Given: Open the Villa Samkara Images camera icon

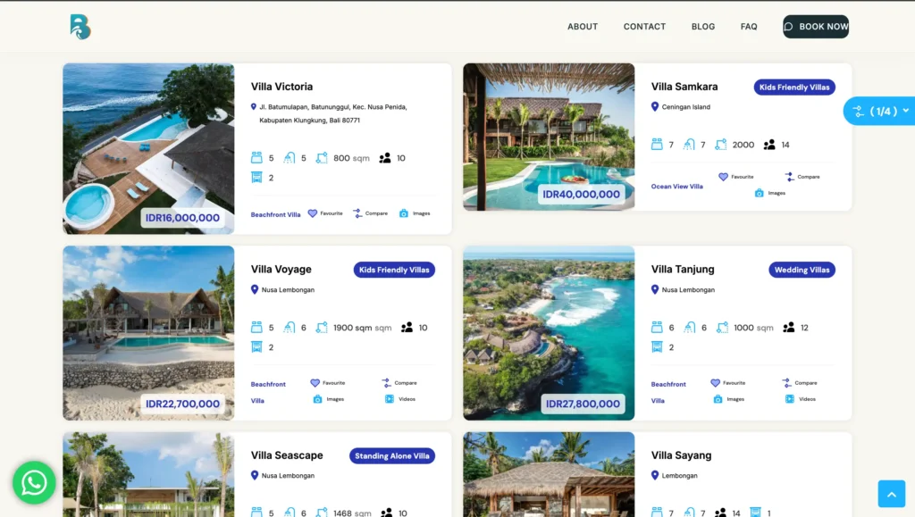Looking at the screenshot, I should 760,193.
